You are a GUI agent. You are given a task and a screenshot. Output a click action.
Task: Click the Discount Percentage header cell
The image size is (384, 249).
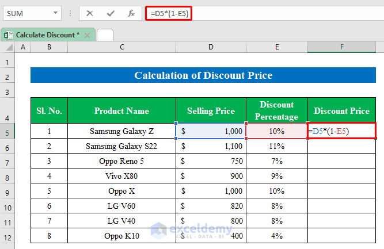276,110
